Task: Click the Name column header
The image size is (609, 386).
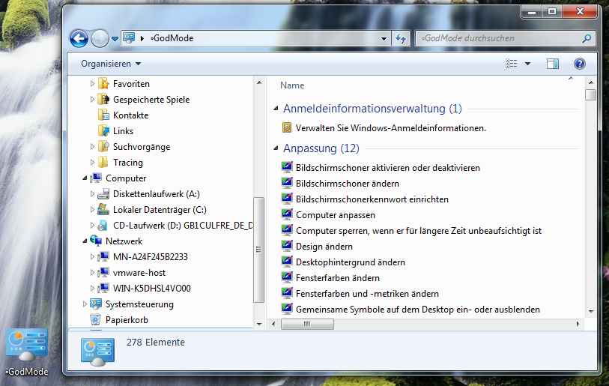Action: pyautogui.click(x=292, y=85)
